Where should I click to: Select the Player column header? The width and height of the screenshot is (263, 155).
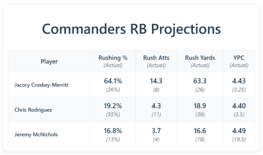point(49,61)
